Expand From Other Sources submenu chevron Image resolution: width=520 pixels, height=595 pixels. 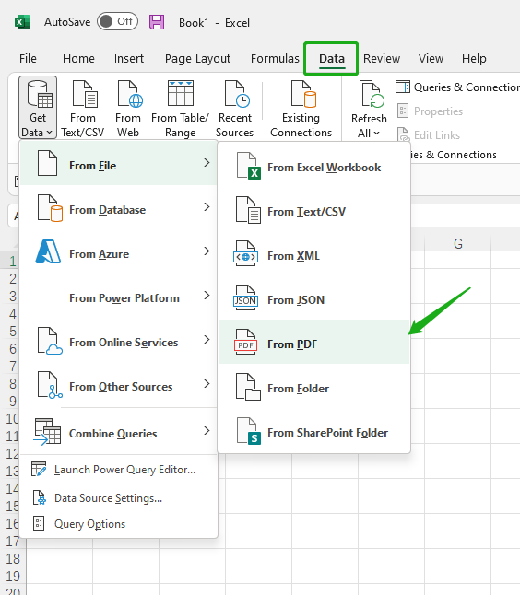[x=207, y=384]
